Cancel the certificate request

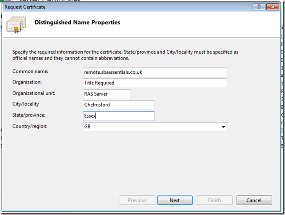254,200
